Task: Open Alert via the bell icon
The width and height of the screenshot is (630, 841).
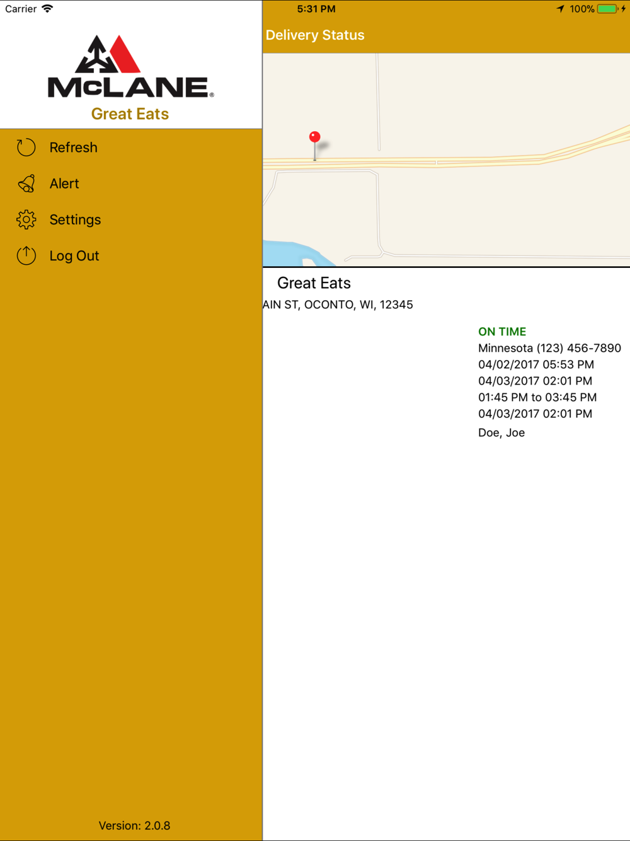Action: tap(26, 183)
